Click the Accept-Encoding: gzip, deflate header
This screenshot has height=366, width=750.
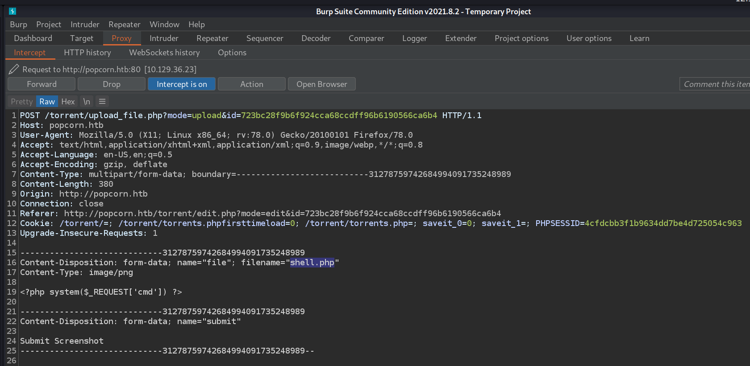(93, 164)
